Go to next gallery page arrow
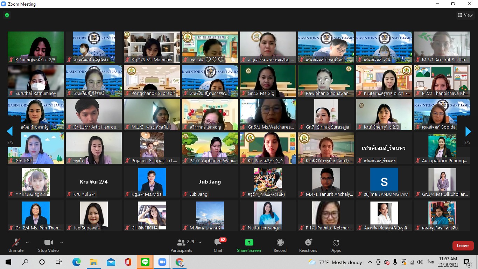Viewport: 478px width, 269px height. [468, 131]
